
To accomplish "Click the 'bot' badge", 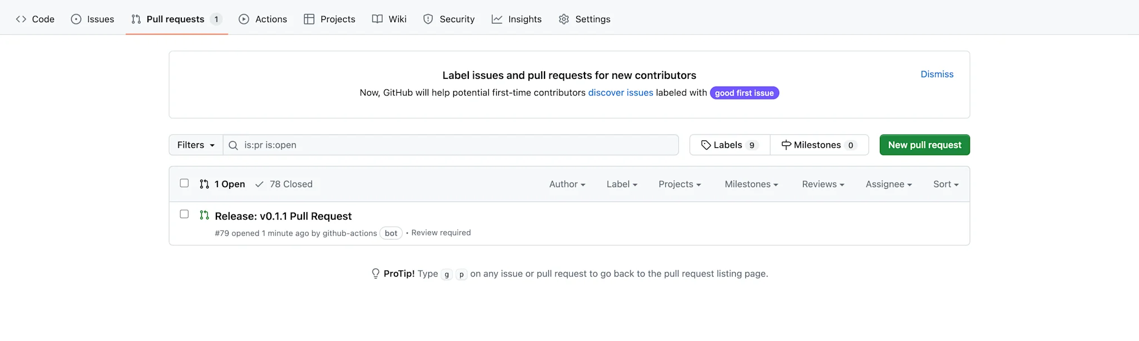I will (391, 233).
